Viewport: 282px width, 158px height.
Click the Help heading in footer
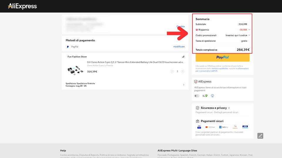click(x=63, y=151)
